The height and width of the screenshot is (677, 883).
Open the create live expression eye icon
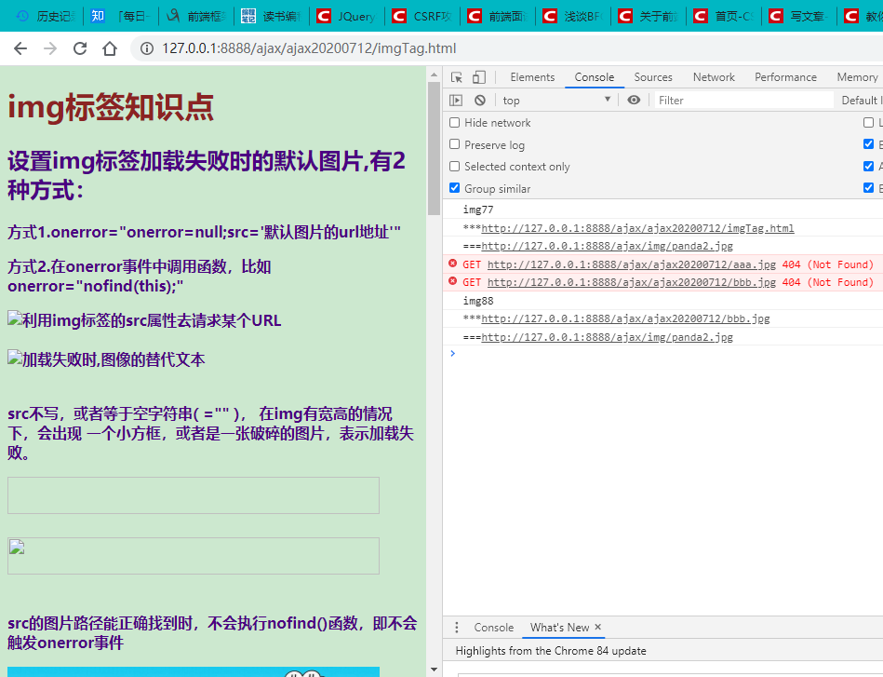coord(634,100)
